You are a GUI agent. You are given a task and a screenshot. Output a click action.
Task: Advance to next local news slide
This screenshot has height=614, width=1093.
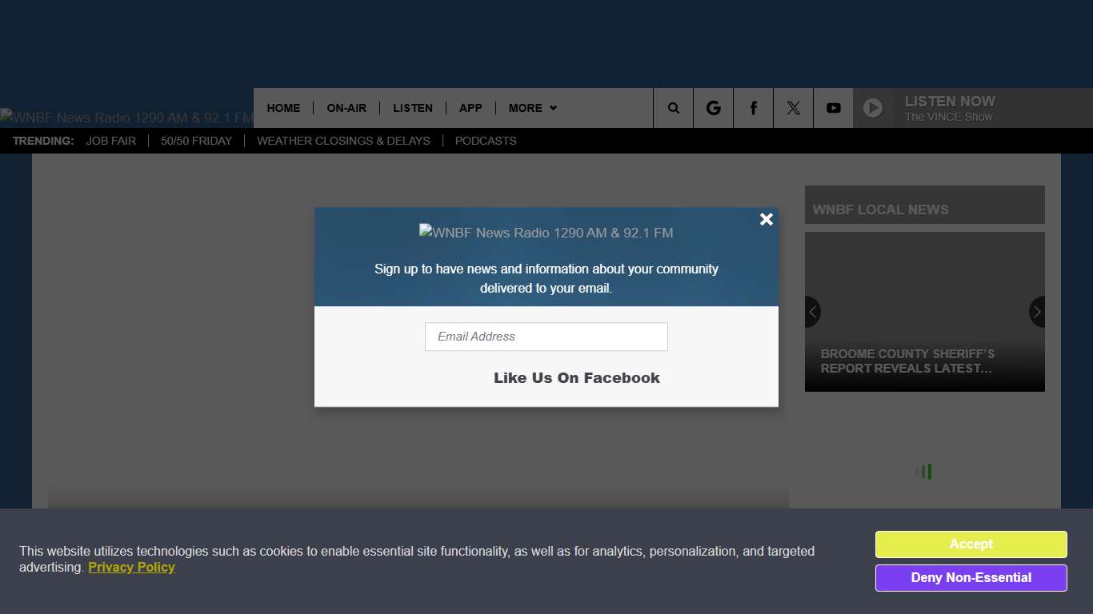1036,312
